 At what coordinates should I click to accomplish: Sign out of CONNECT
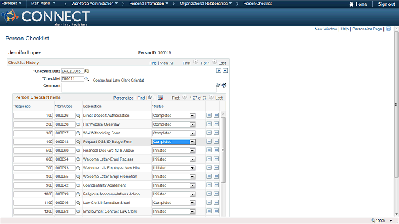387,4
